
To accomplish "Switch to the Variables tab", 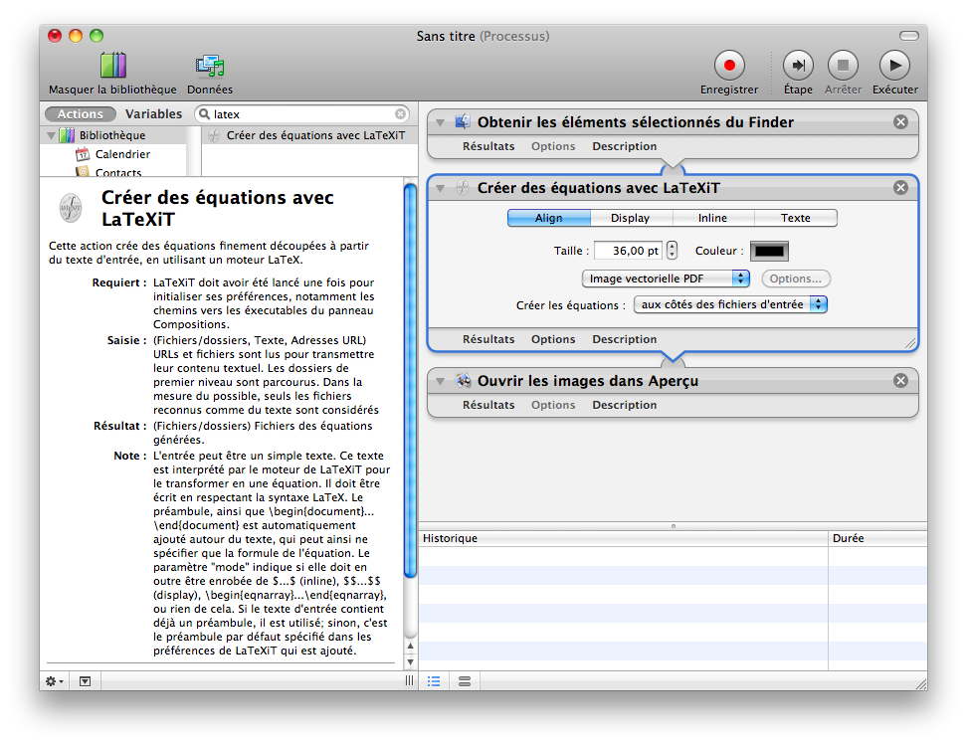I will point(153,114).
